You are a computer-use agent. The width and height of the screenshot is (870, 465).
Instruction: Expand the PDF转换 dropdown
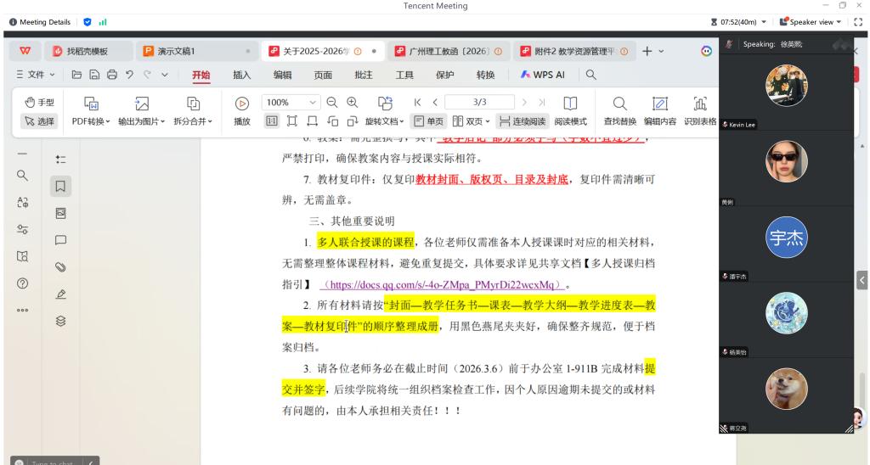coord(91,121)
